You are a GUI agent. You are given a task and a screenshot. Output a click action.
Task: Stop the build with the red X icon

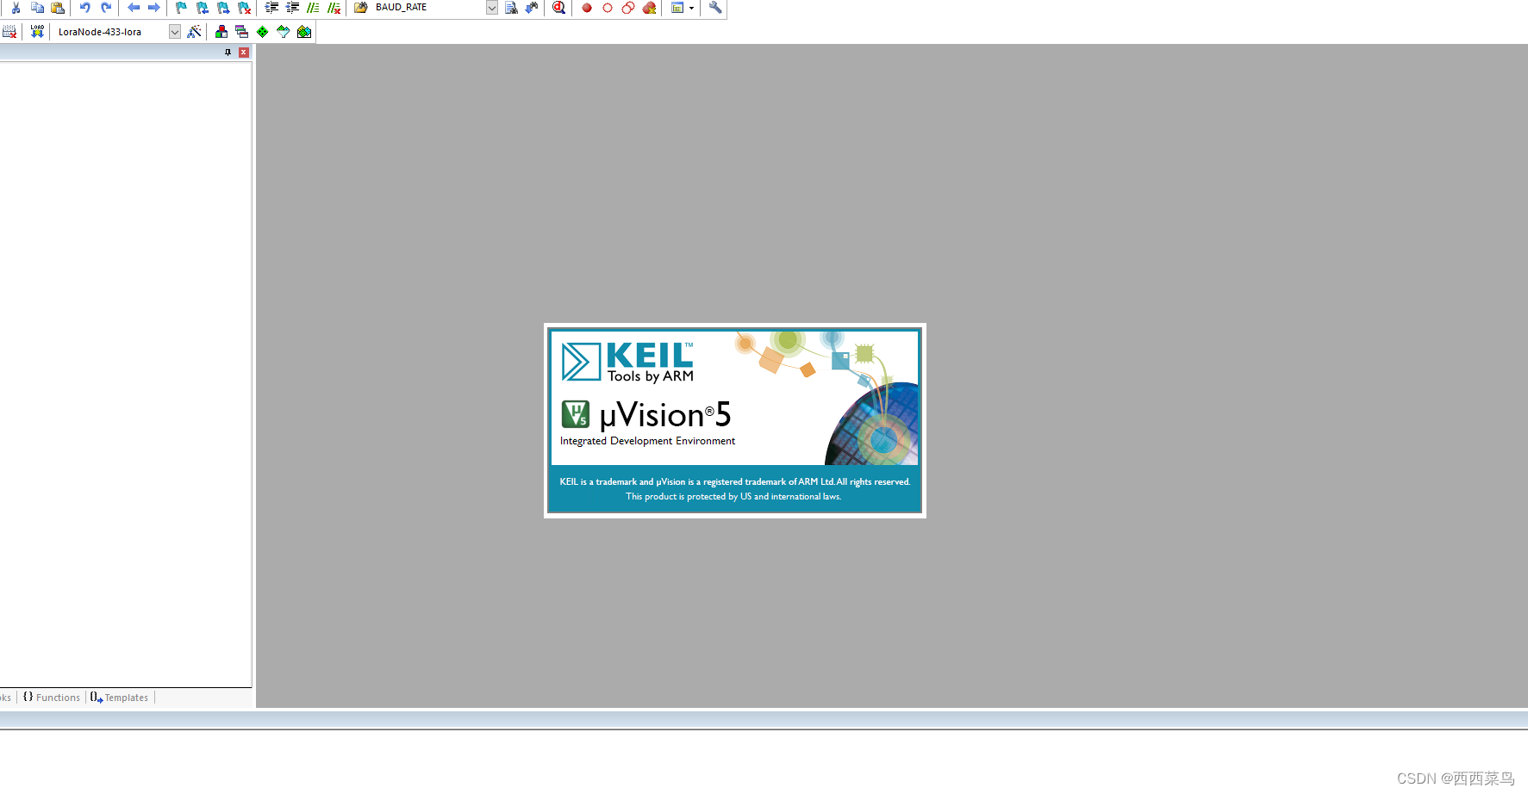[x=9, y=32]
